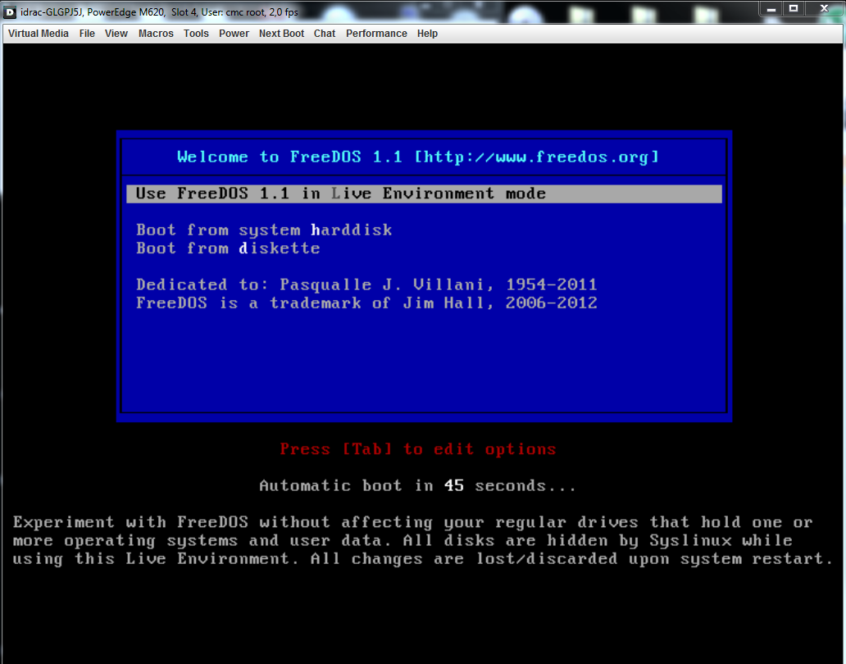Click the Dedicated to Pasqualle J. Villani line

pos(366,284)
